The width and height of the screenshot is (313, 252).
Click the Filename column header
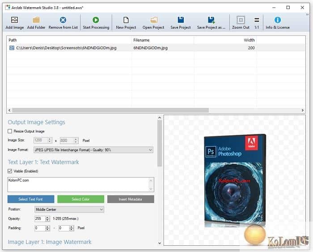141,40
